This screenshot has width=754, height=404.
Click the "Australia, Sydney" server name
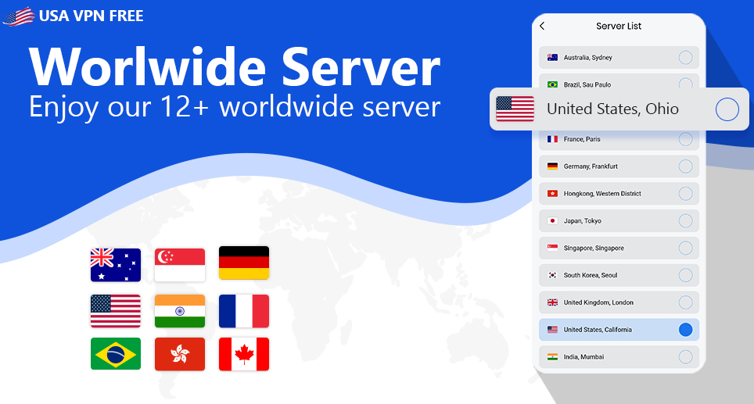(x=587, y=58)
